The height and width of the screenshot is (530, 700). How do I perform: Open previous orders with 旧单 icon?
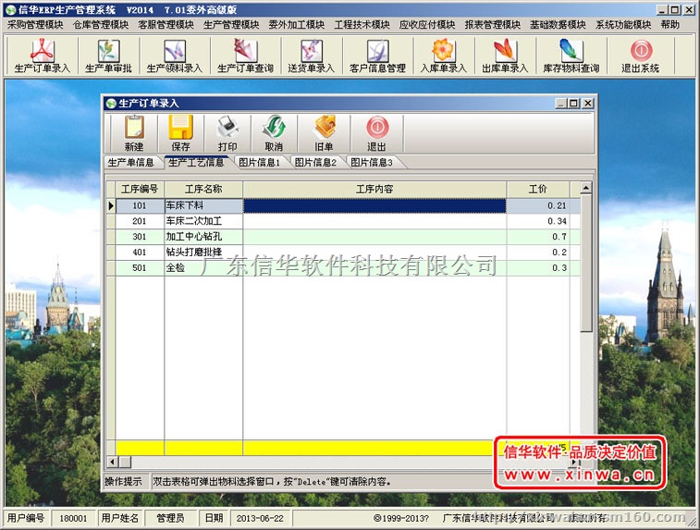point(324,133)
